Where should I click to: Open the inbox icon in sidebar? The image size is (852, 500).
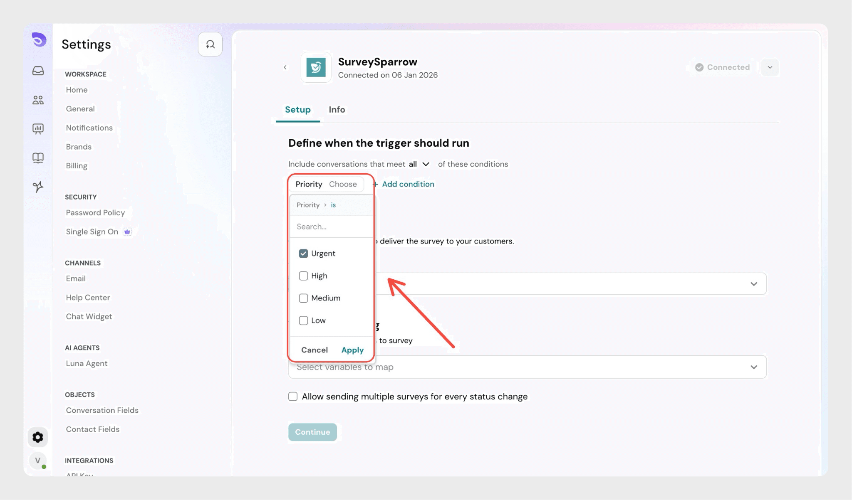(38, 71)
